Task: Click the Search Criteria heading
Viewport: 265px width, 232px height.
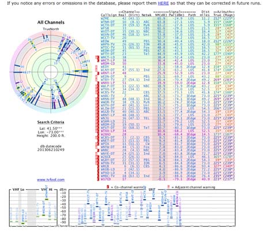Action: pyautogui.click(x=51, y=122)
